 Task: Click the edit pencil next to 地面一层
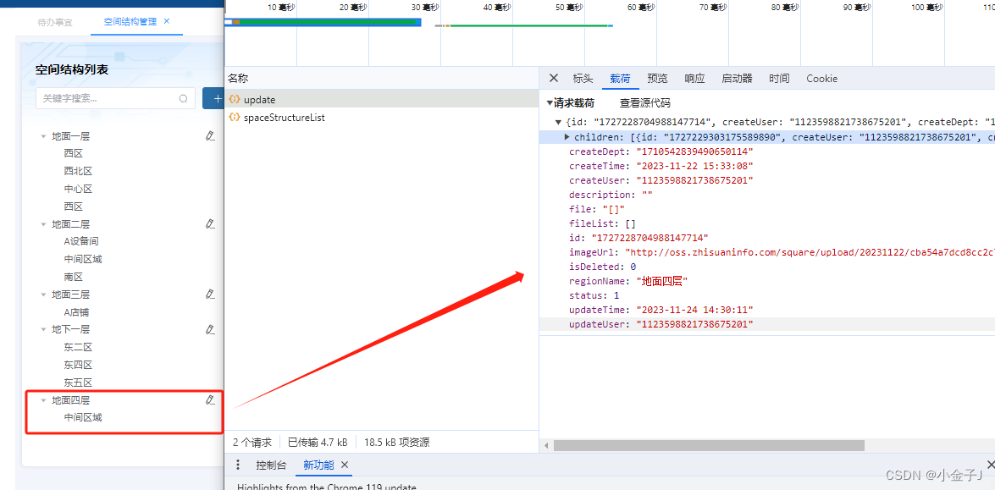[210, 135]
